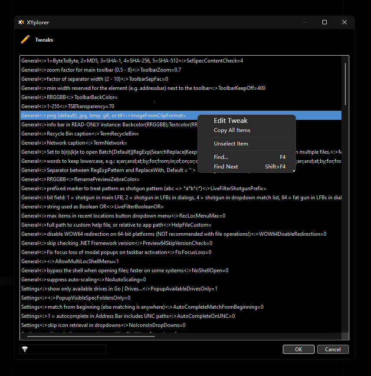The width and height of the screenshot is (371, 376).
Task: Click the XYplorer logo in title bar
Action: (21, 22)
